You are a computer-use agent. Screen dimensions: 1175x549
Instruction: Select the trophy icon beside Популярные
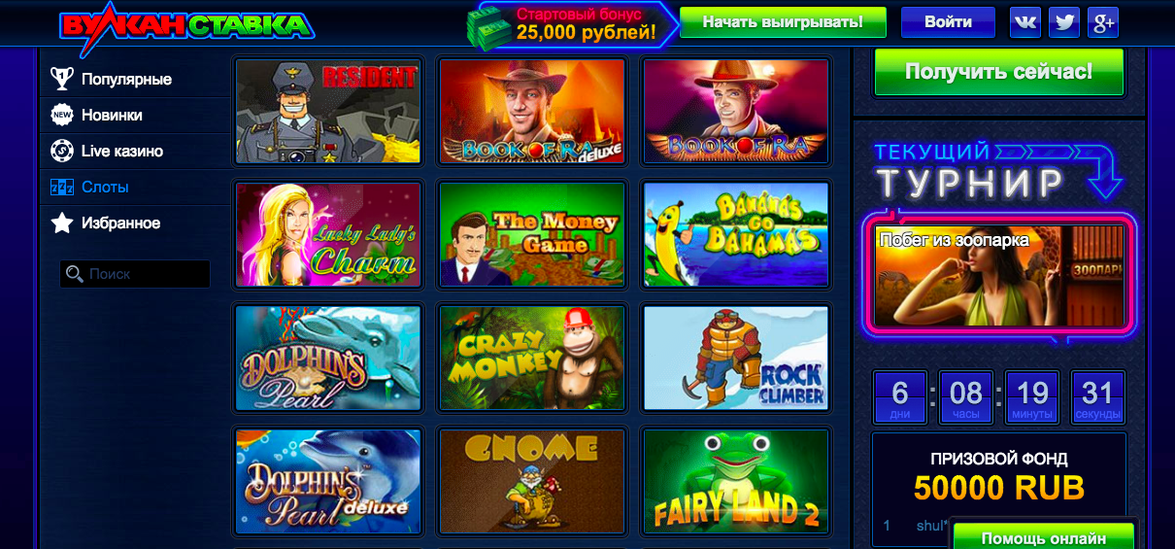[x=62, y=79]
